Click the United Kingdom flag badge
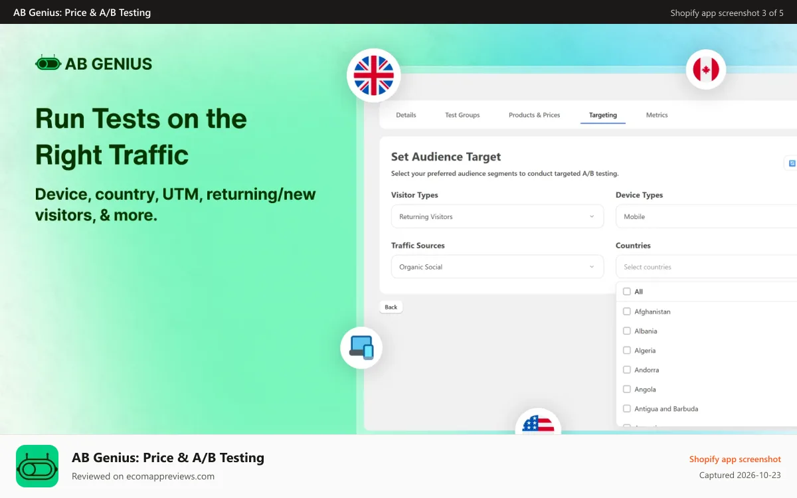The width and height of the screenshot is (797, 498). 373,75
